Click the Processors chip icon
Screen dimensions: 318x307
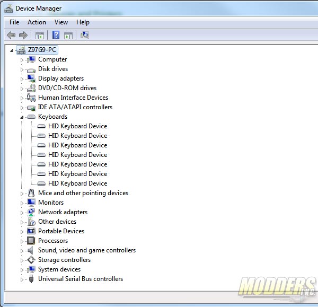pos(31,241)
